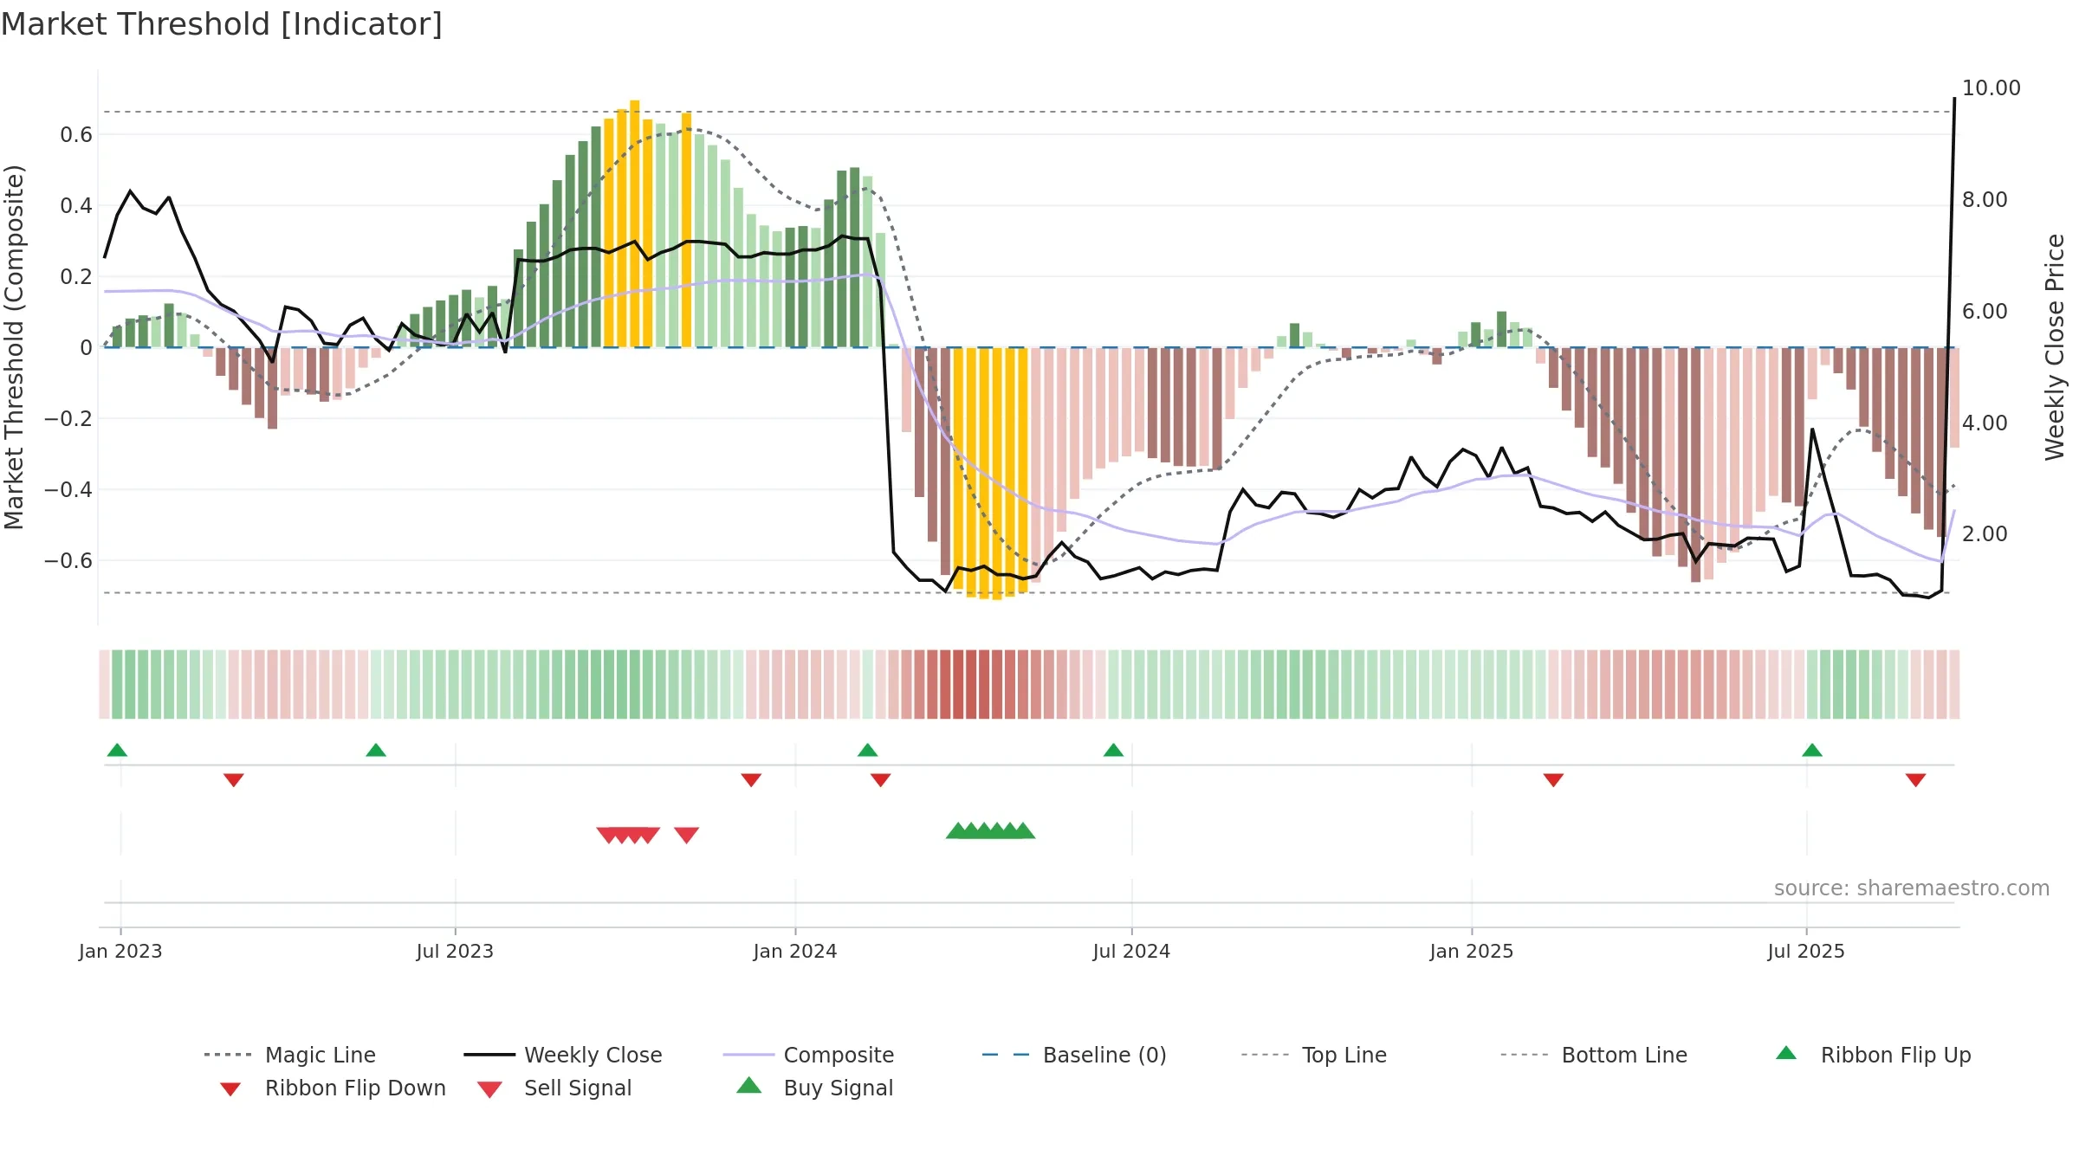The width and height of the screenshot is (2079, 1169).
Task: Click the 6.00 right-axis price label
Action: tap(1985, 312)
